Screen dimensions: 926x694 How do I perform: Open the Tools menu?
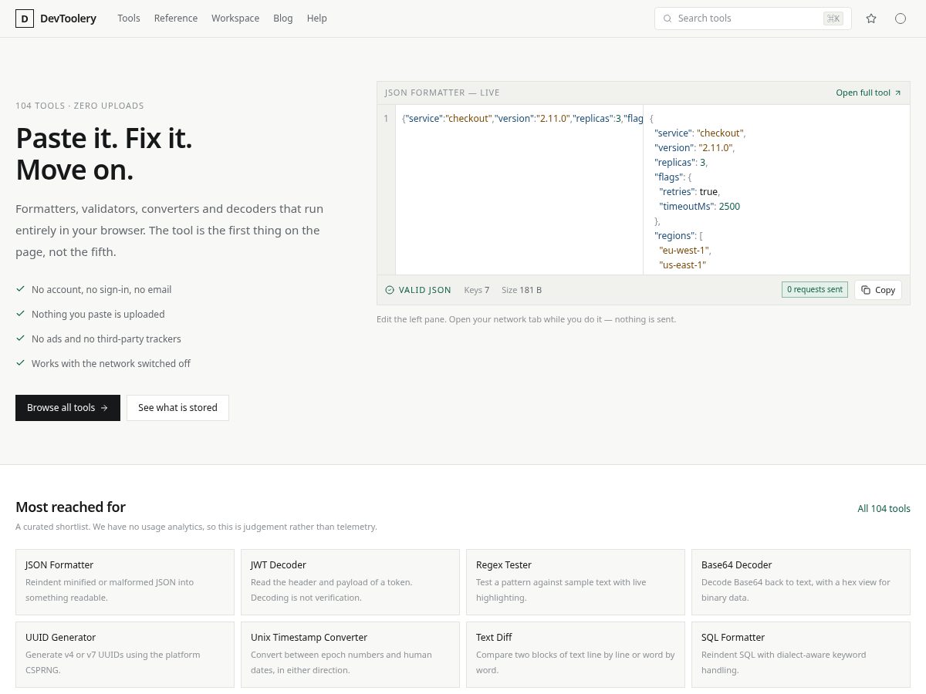point(129,19)
